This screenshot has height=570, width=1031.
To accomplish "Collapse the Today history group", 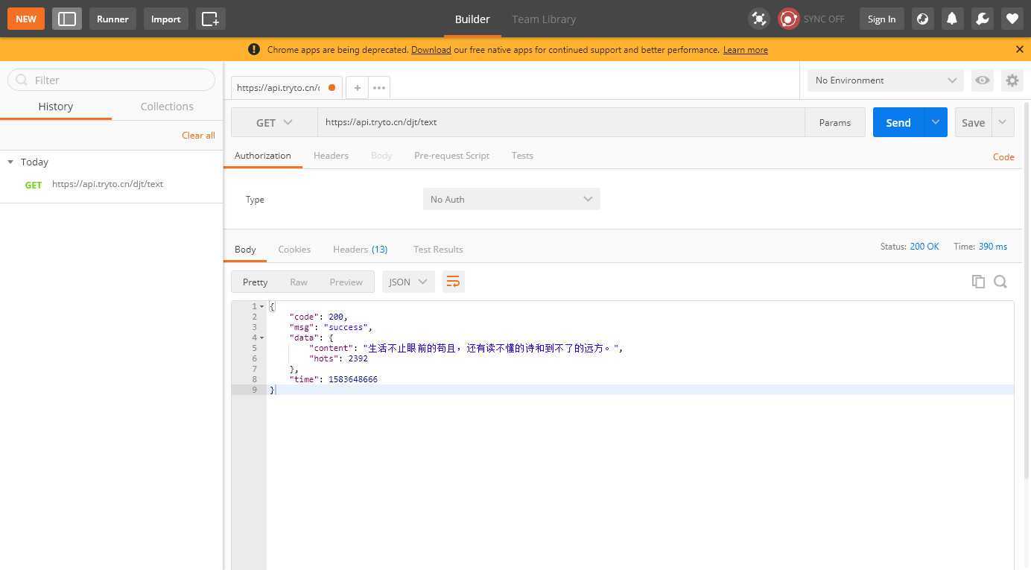I will point(10,162).
